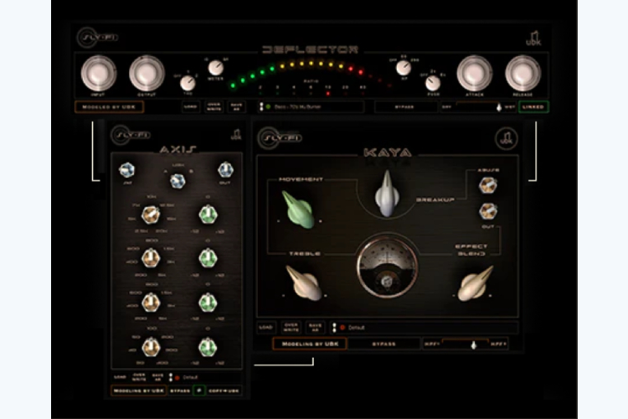Step Kaya preset with the up/down arrows

pos(334,328)
